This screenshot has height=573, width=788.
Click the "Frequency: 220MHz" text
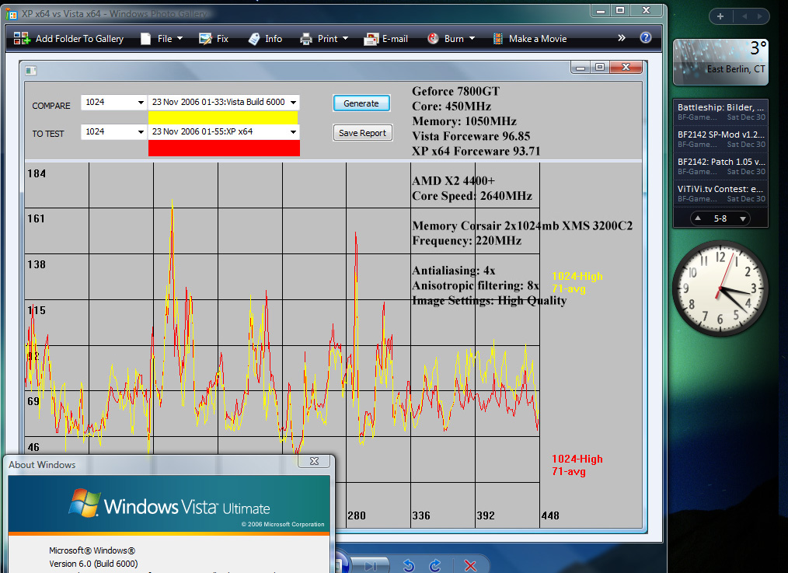pyautogui.click(x=466, y=241)
